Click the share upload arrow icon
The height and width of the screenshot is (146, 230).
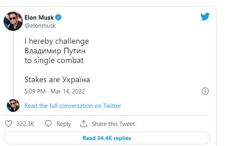point(84,124)
